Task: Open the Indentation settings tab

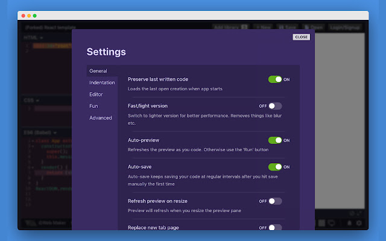Action: pyautogui.click(x=102, y=83)
